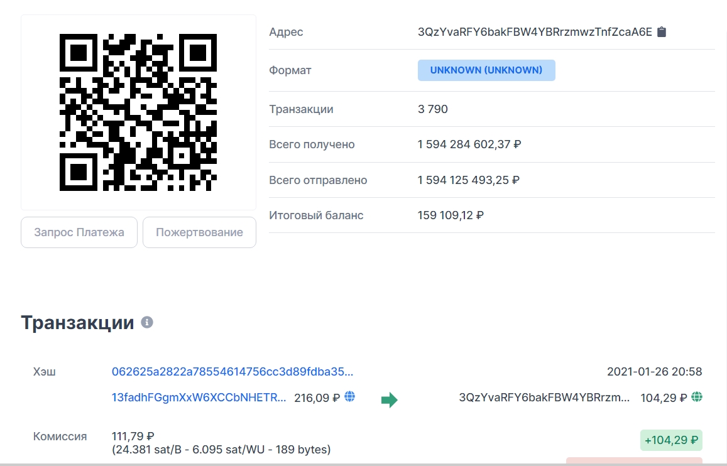Open sender address 13fadhFGgmXx… link
This screenshot has width=727, height=466.
199,398
